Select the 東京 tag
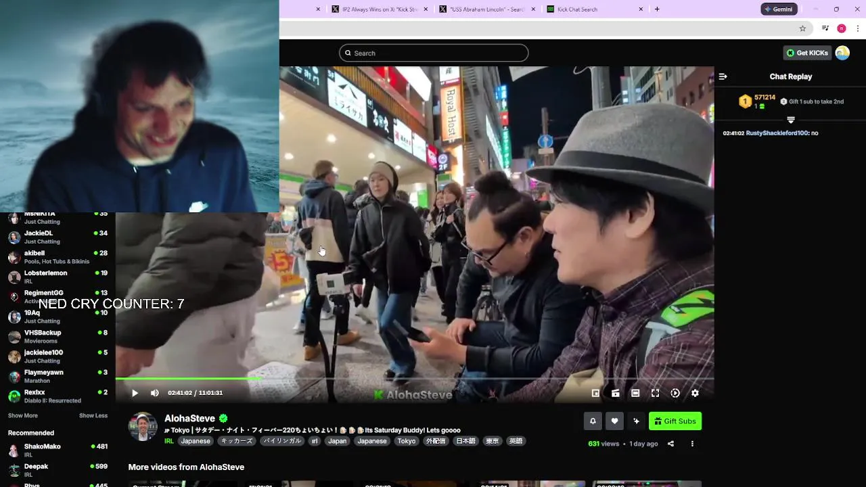866x487 pixels. click(492, 441)
